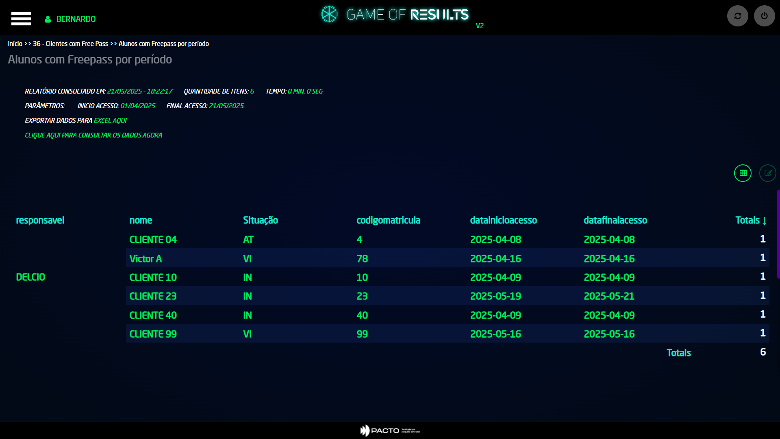Click the Pacto footer logo
Viewport: 780px width, 439px height.
tap(389, 430)
